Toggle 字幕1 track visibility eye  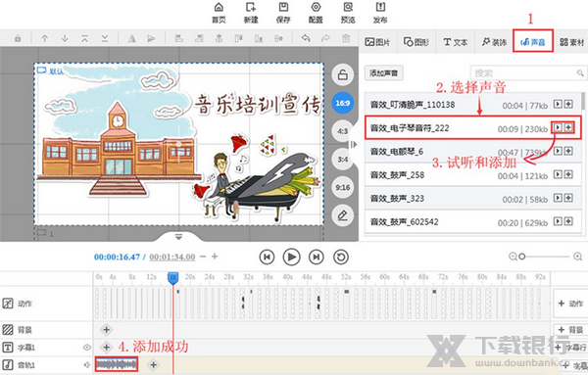[x=86, y=348]
